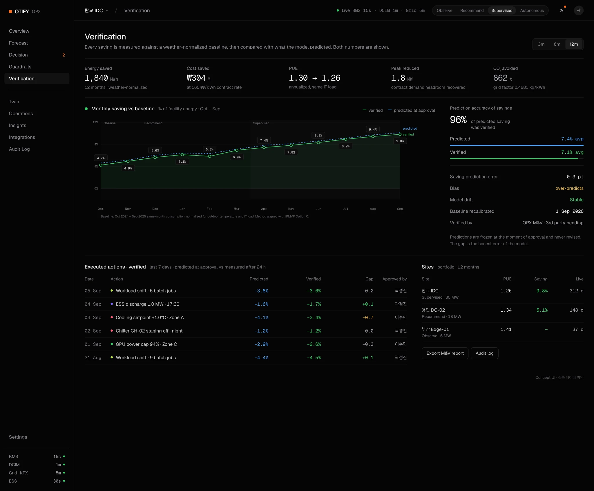
Task: Click the 'verified' legend entry
Action: point(373,110)
